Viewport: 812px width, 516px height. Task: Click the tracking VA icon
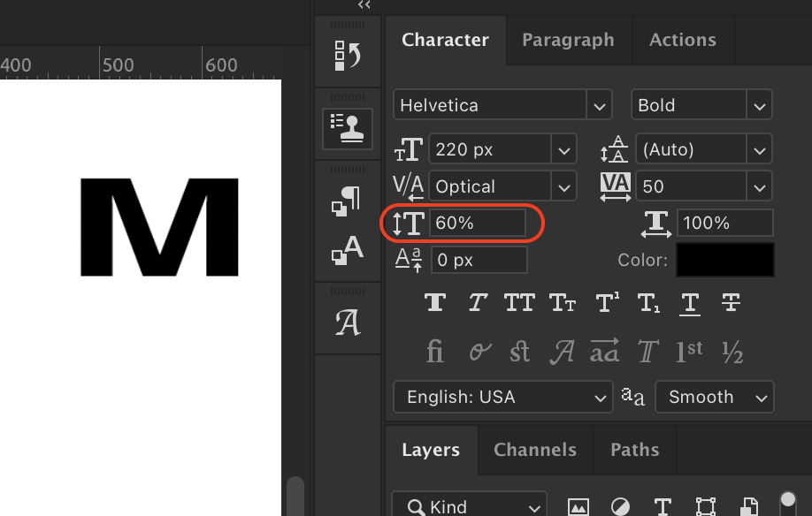(x=616, y=186)
